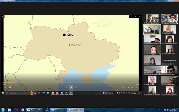Open the pencil edit tool in player
The height and width of the screenshot is (112, 179).
pyautogui.click(x=123, y=87)
